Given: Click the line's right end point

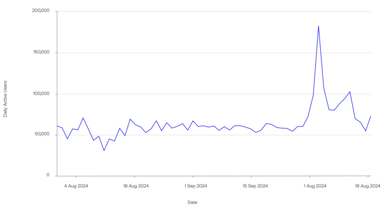Looking at the screenshot, I should (x=371, y=116).
